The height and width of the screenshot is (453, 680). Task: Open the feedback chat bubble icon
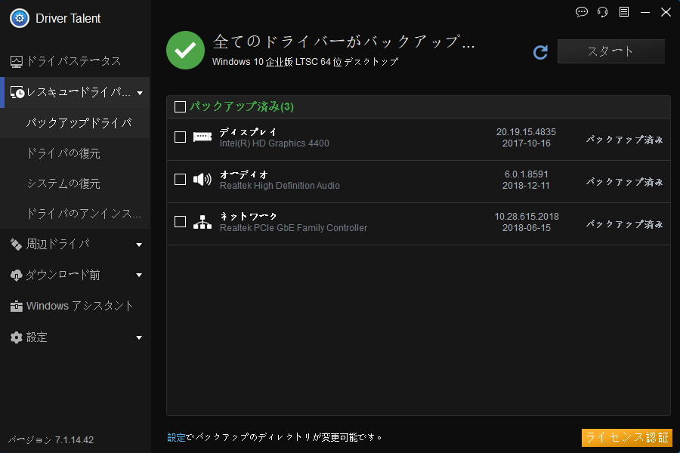coord(582,12)
